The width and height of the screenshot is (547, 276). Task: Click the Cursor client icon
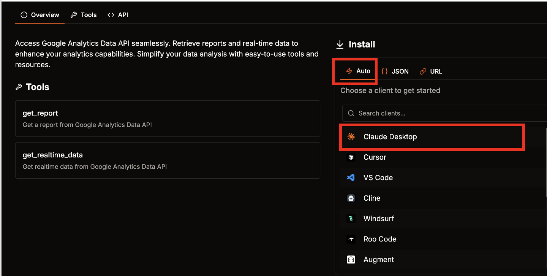[x=351, y=157]
